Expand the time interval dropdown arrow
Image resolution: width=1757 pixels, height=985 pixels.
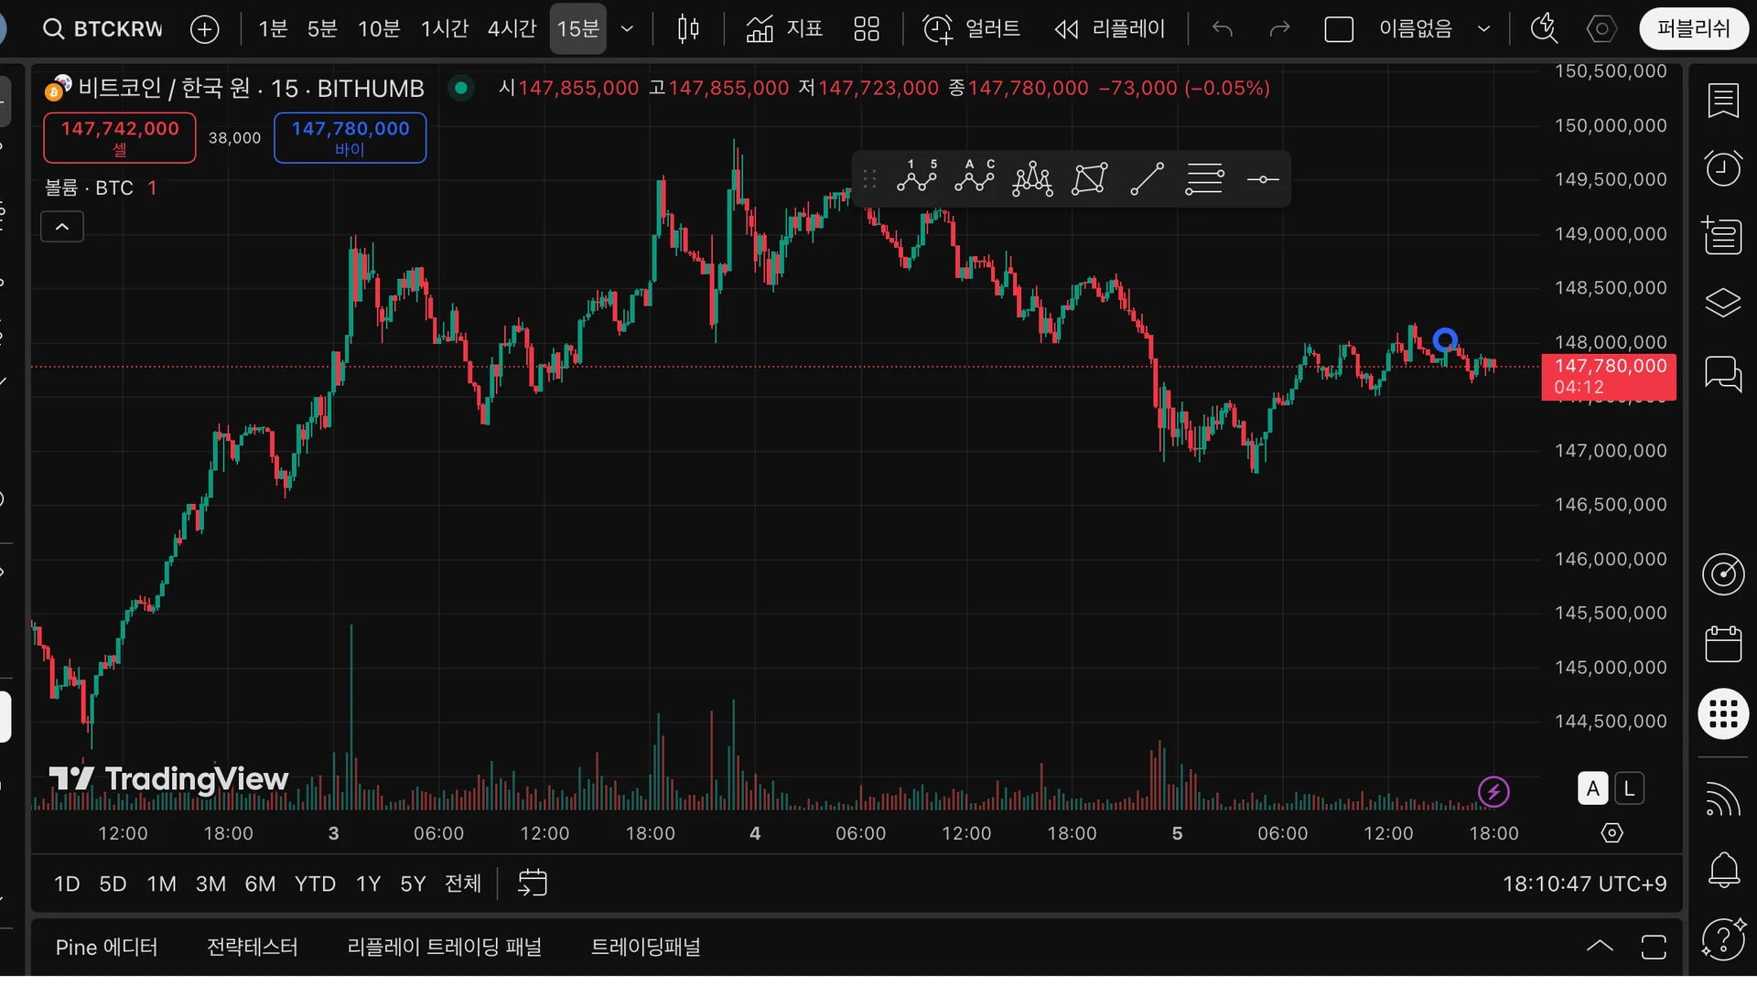pyautogui.click(x=627, y=29)
